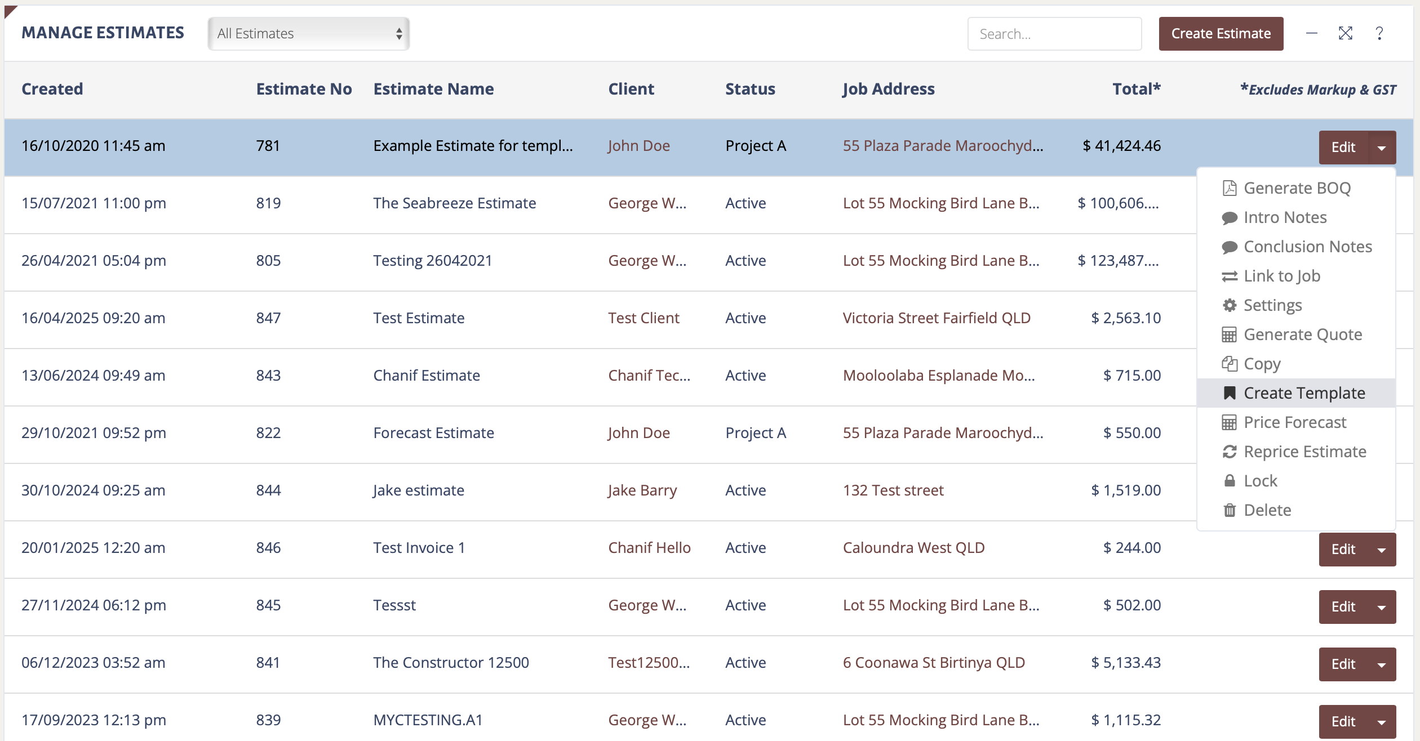1420x741 pixels.
Task: Click the Search input field
Action: pyautogui.click(x=1054, y=34)
